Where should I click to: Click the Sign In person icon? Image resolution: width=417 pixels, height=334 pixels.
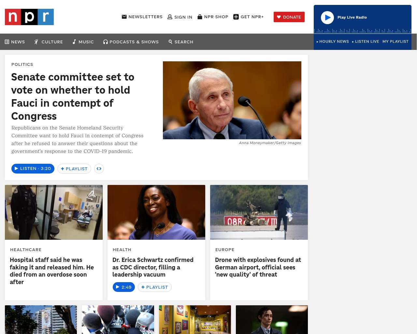(x=170, y=17)
